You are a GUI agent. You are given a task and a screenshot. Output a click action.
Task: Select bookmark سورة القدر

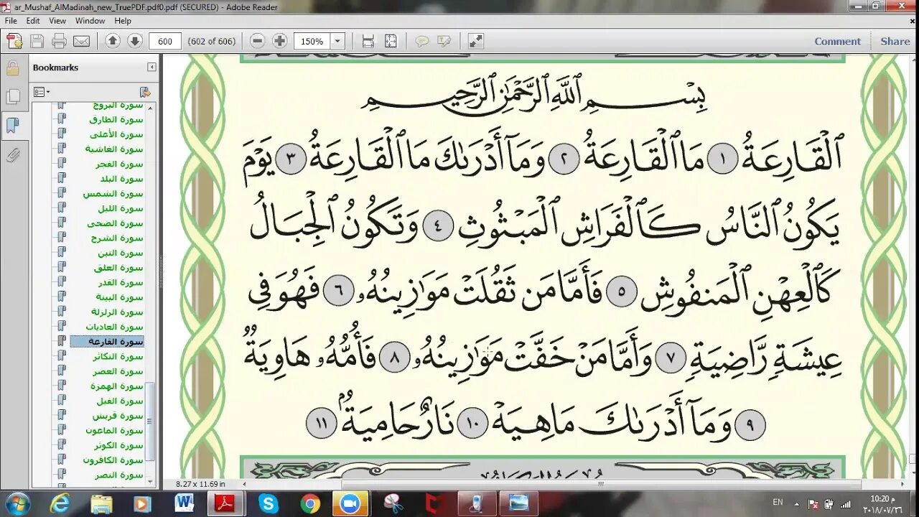pyautogui.click(x=120, y=282)
